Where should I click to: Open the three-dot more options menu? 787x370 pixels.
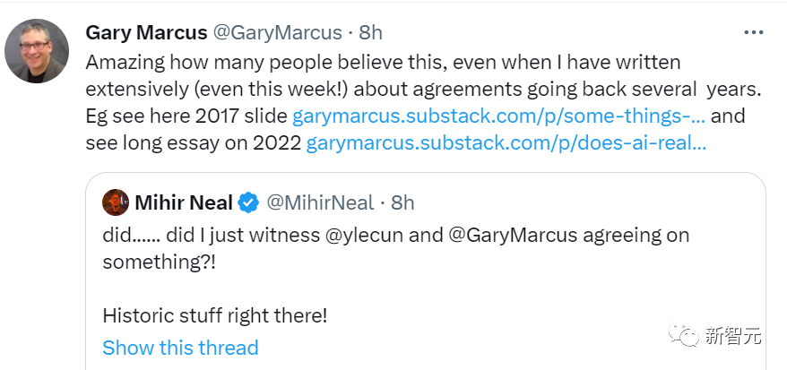coord(754,32)
